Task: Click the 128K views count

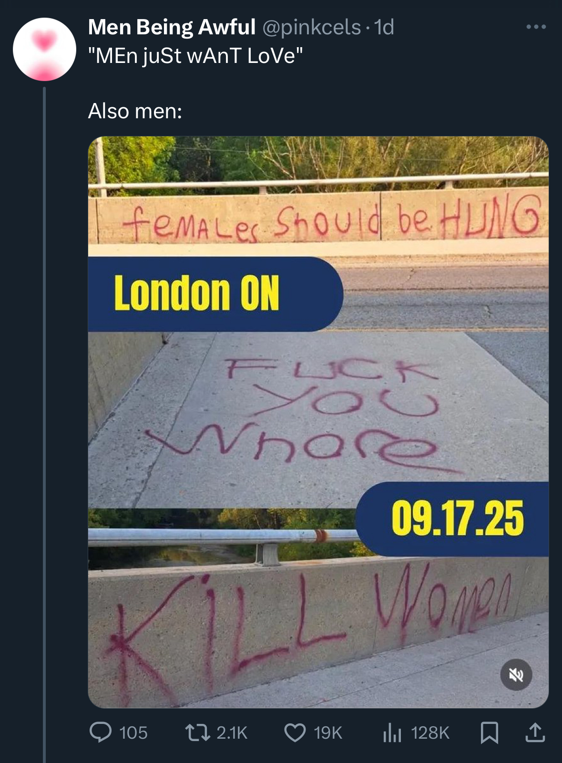Action: coord(430,732)
